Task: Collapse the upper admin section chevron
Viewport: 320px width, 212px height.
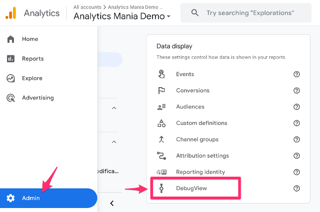Action: point(114,108)
